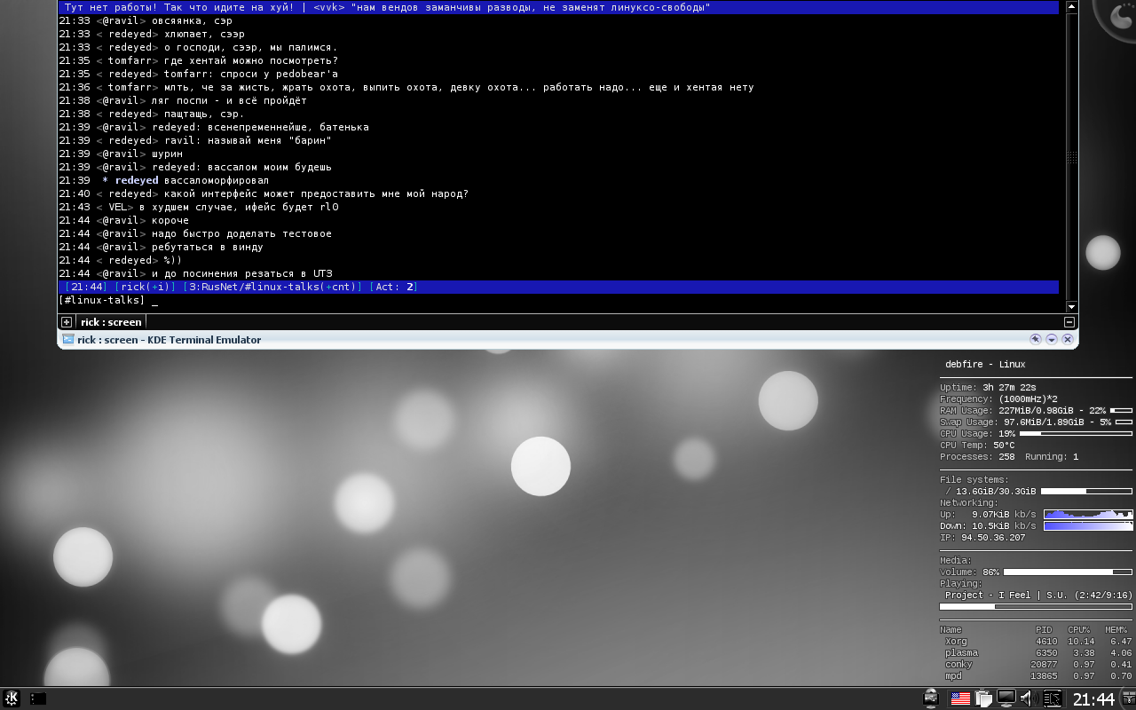Click the terminal icon in the taskbar
The image size is (1136, 710).
[38, 699]
